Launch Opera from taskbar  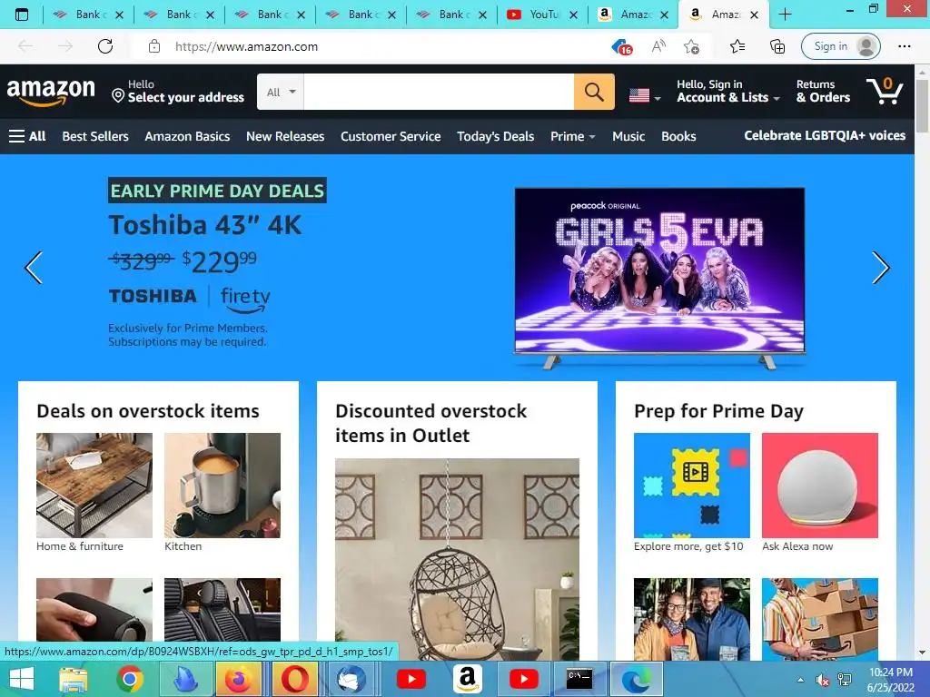295,679
